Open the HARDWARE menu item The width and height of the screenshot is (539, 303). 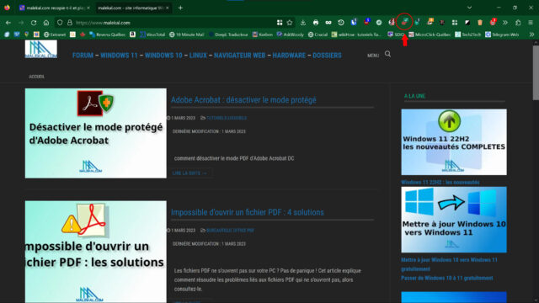pyautogui.click(x=289, y=56)
